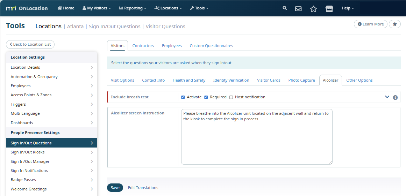This screenshot has height=196, width=406.
Task: Uncheck the Activate checkbox
Action: (x=183, y=97)
